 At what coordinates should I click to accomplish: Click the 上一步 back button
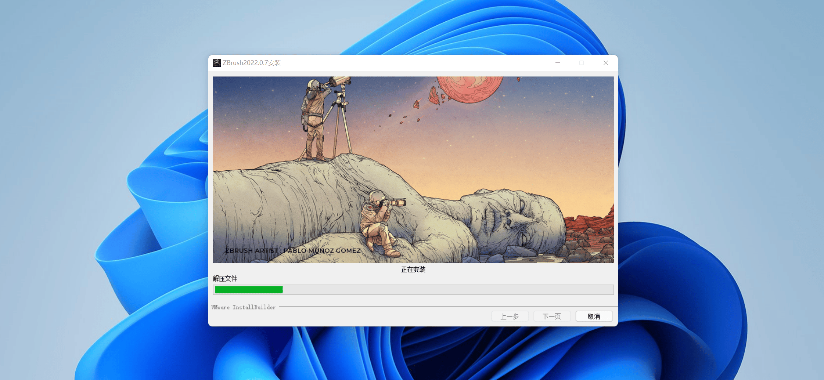click(510, 316)
